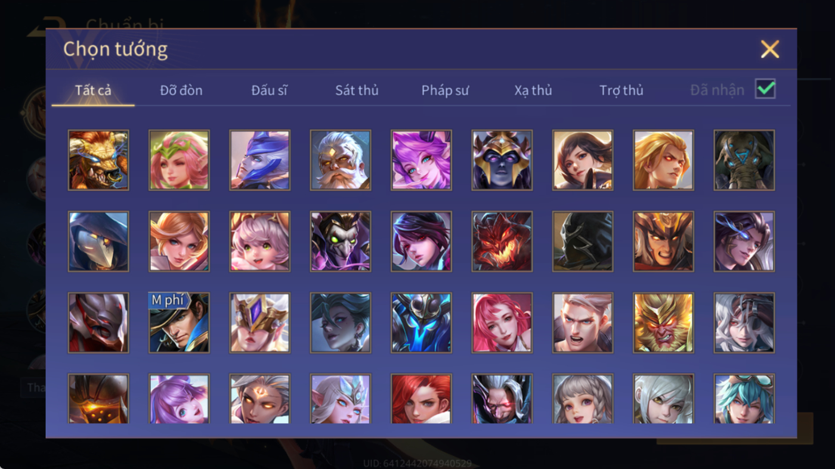
Task: Close the 'Chọn tướng' dialog
Action: (770, 49)
